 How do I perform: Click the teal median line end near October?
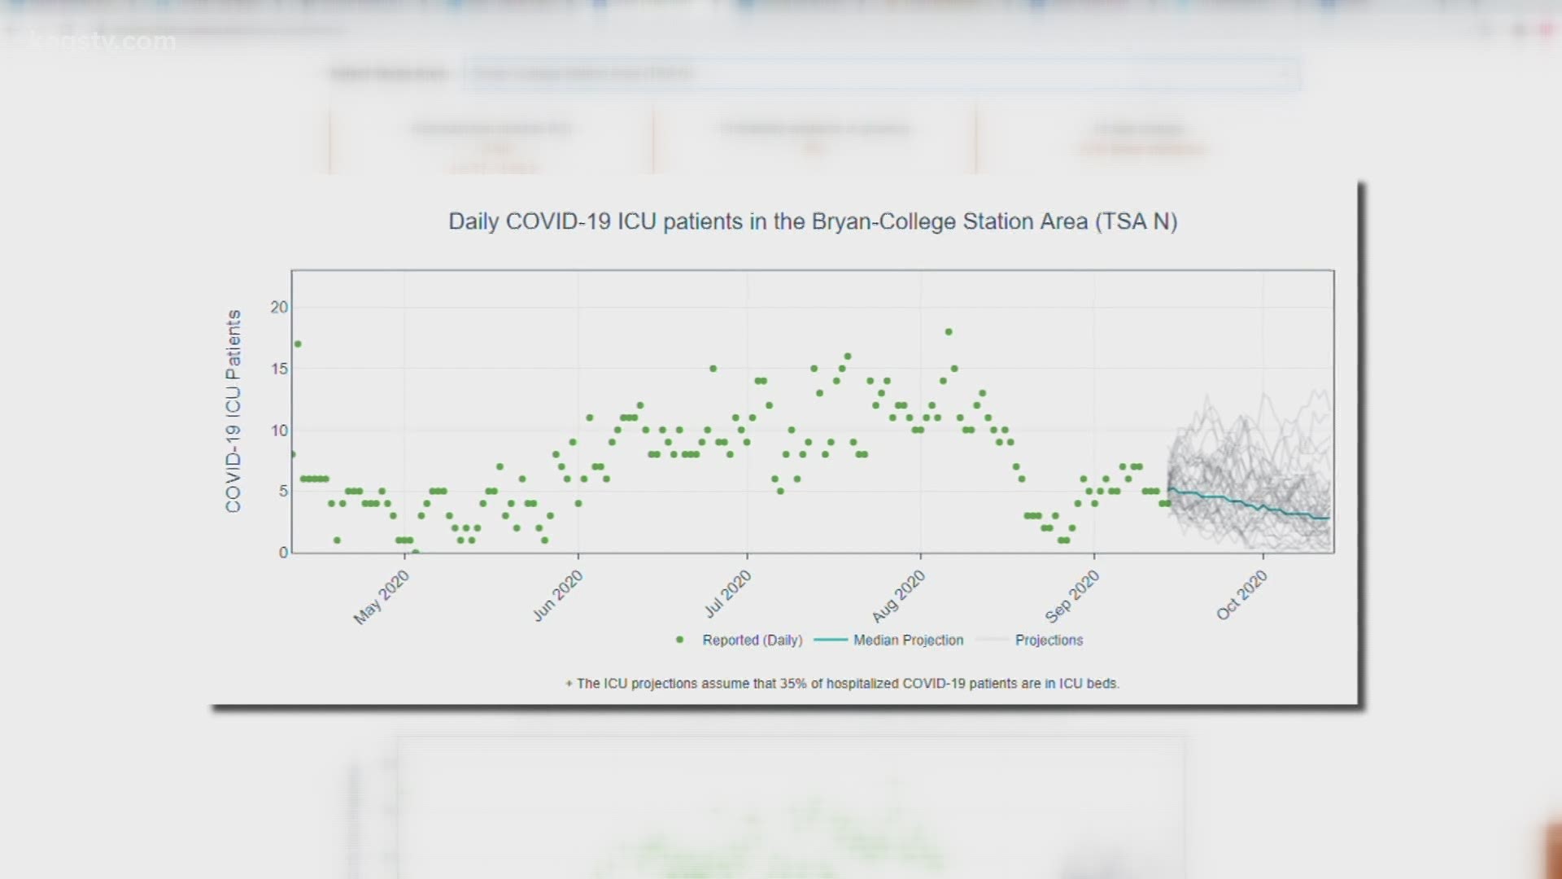click(1326, 518)
